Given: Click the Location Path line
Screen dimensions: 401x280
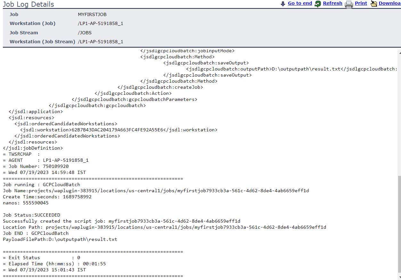Looking at the screenshot, I should (x=165, y=227).
